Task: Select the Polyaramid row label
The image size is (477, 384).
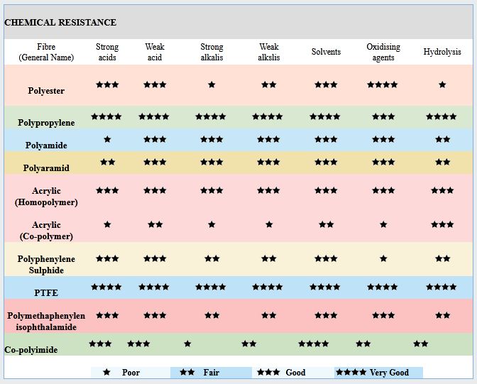Action: 46,168
